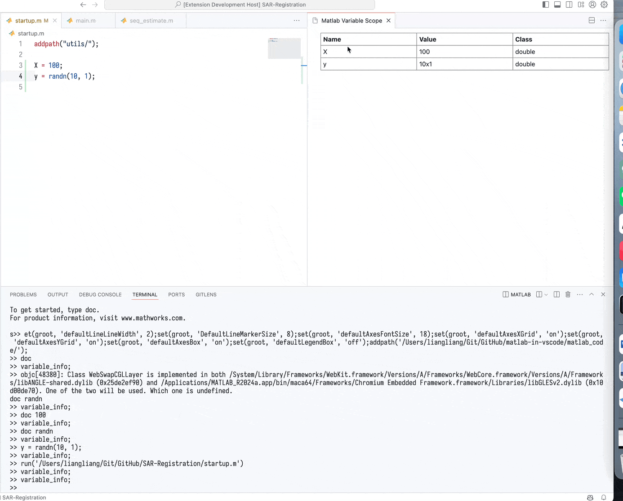Image resolution: width=623 pixels, height=501 pixels.
Task: Maximize panel with the up chevron
Action: (x=592, y=295)
